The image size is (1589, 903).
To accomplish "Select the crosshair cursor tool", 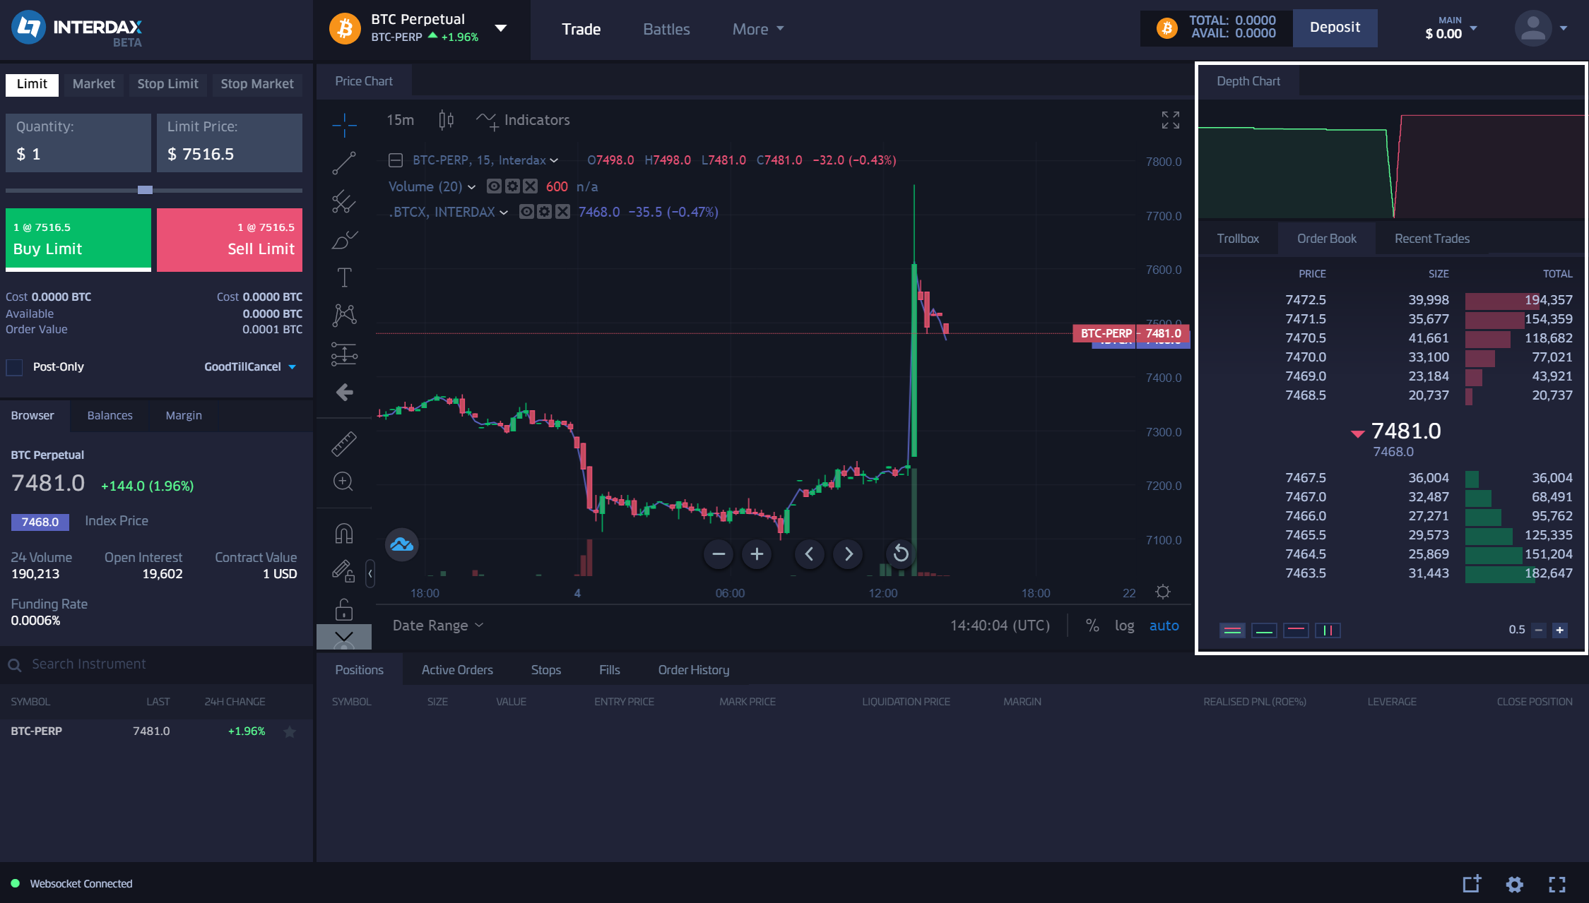I will tap(344, 125).
